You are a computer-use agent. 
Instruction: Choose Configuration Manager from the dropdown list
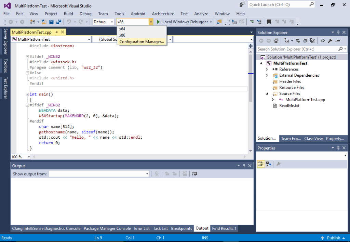[142, 41]
